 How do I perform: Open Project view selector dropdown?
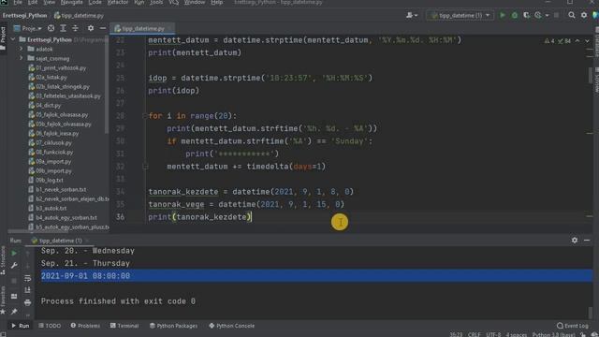(27, 28)
